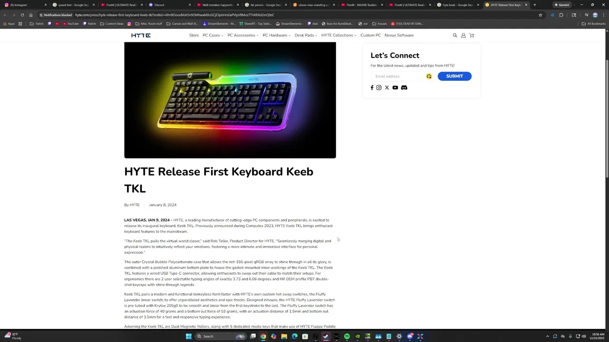Open the site search magnifier icon
609x342 pixels.
455,35
